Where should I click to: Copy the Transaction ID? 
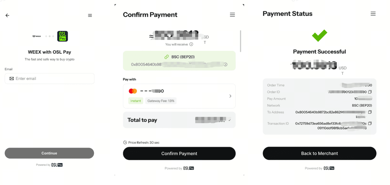point(370,123)
